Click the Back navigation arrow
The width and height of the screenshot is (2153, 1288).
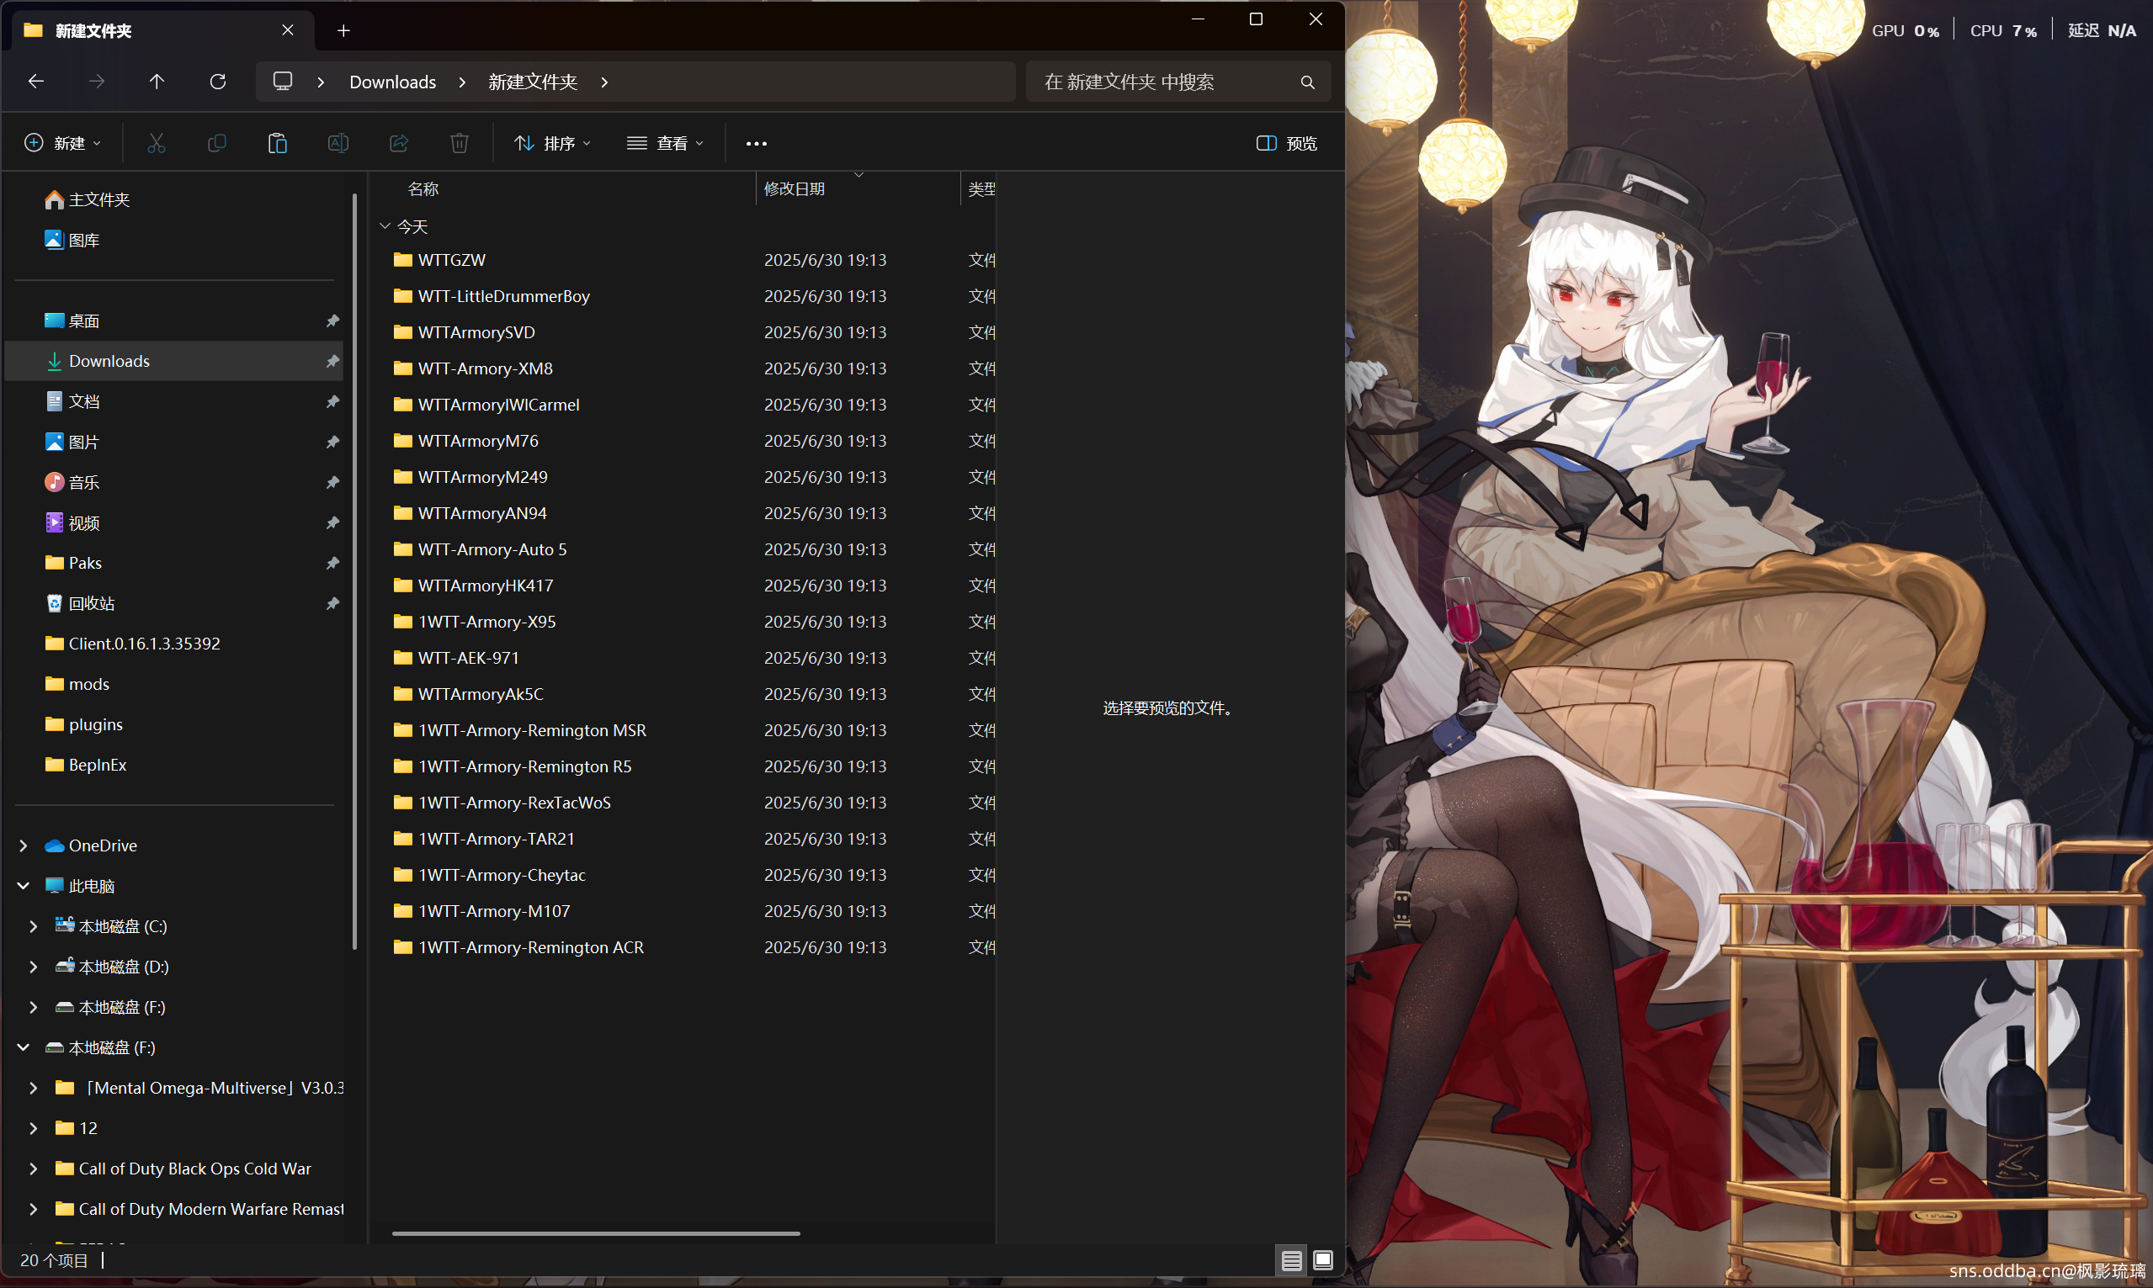35,82
